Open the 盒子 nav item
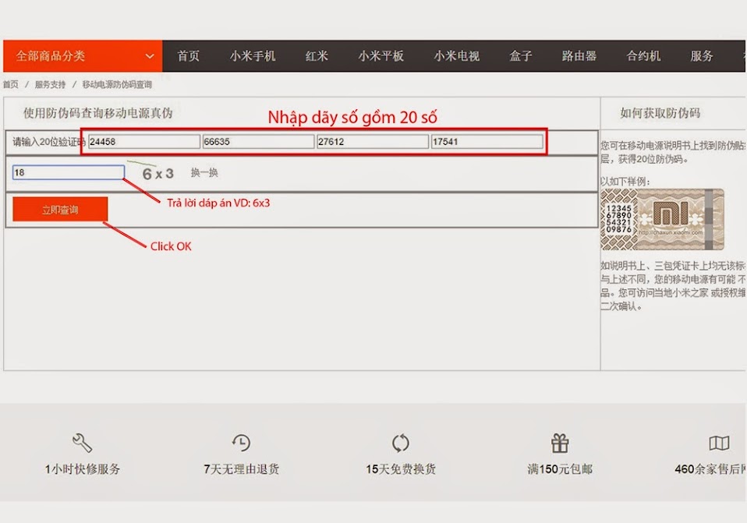 521,56
